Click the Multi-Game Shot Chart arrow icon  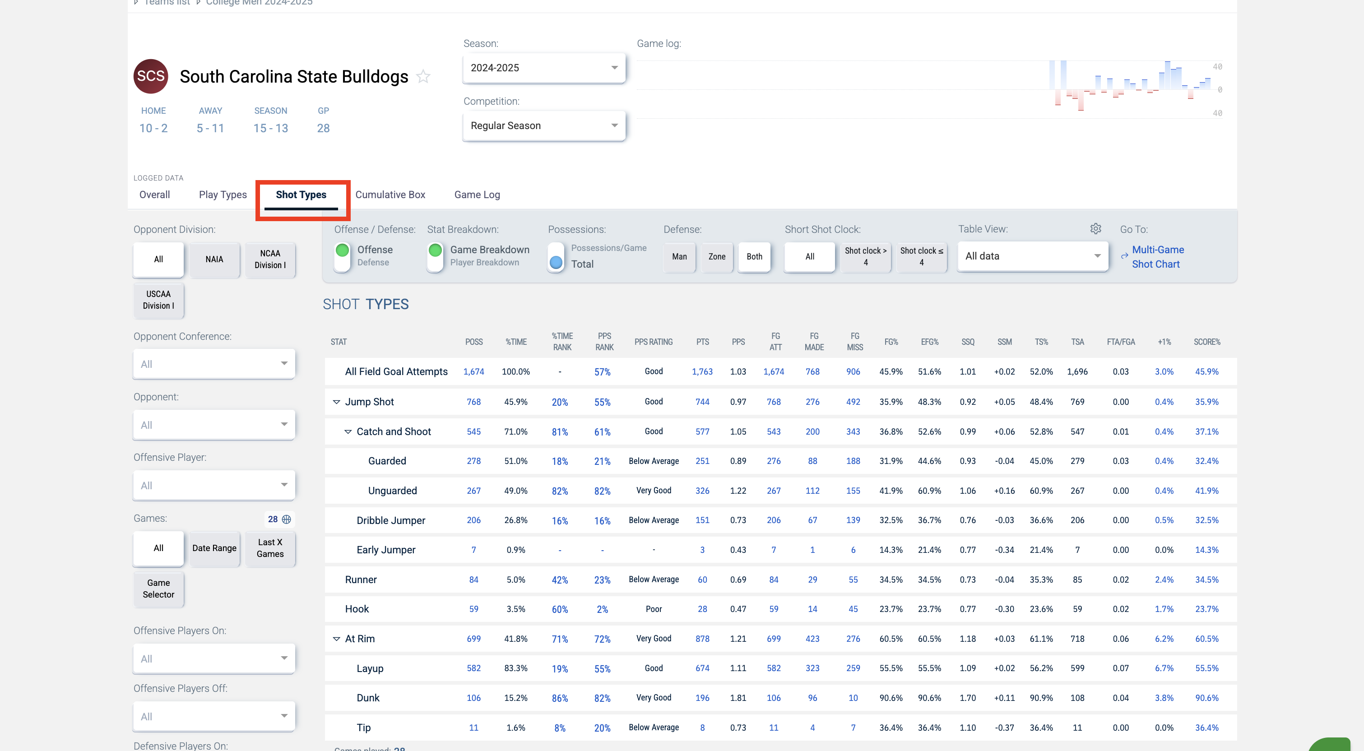point(1124,256)
